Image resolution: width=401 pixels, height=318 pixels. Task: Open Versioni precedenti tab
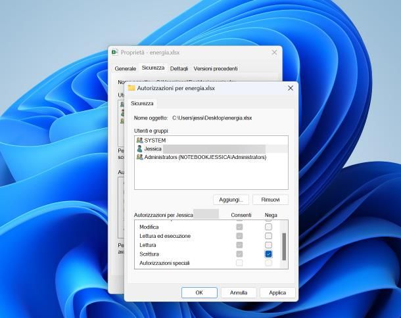pyautogui.click(x=216, y=68)
